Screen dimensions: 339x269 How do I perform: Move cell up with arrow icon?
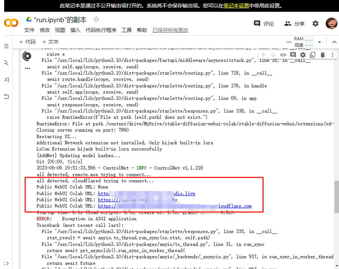coord(263,55)
